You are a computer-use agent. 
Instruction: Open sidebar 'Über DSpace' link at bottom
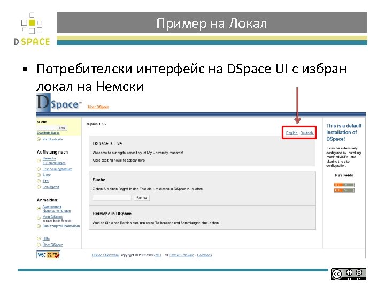click(x=52, y=245)
